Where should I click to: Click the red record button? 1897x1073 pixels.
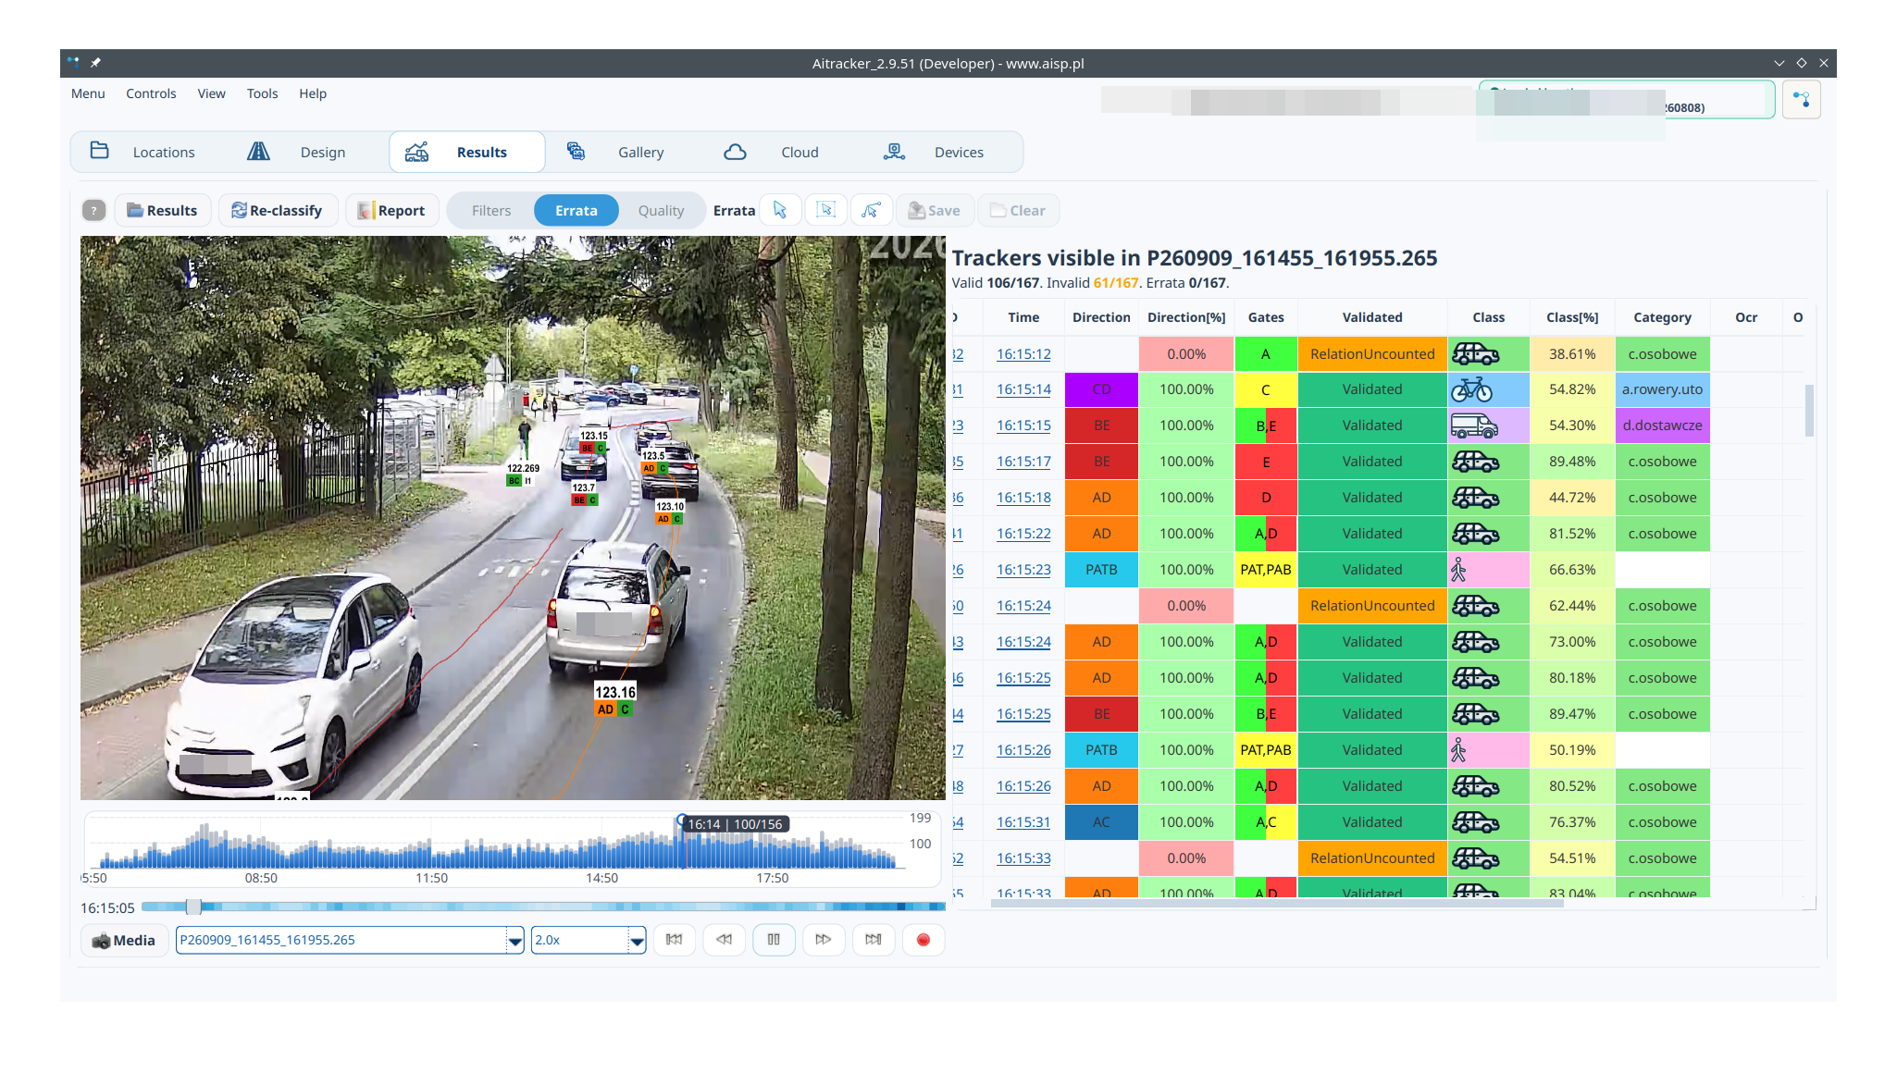pos(923,940)
